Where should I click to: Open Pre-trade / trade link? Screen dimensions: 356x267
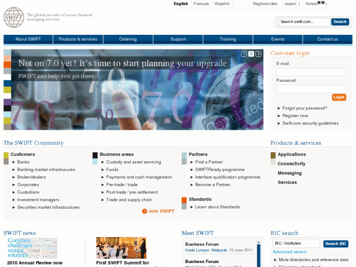pyautogui.click(x=122, y=185)
